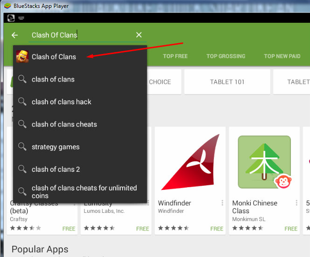The image size is (310, 257).
Task: Open the Monki Chinese Class title
Action: tap(255, 207)
